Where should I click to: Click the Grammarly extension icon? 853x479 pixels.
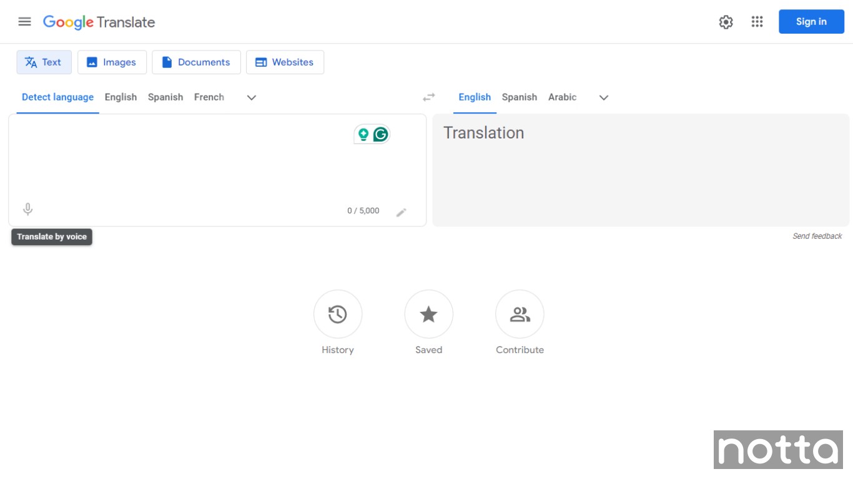380,133
